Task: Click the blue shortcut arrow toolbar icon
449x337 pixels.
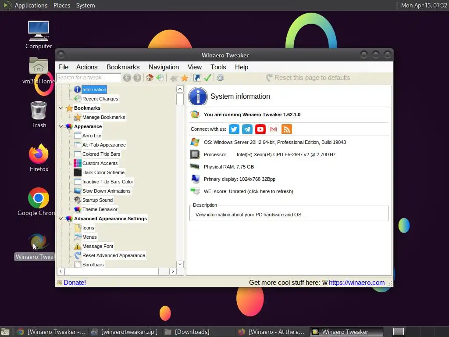Action: tap(197, 78)
